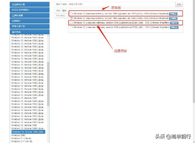Expand the 企业解决方案 category panel
The width and height of the screenshot is (195, 143).
pos(29,4)
